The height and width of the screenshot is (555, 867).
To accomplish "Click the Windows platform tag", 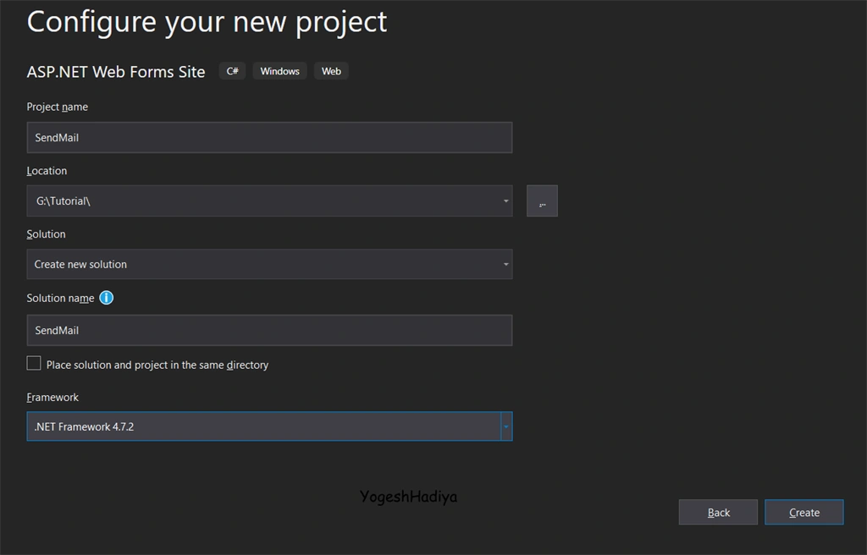I will tap(279, 71).
